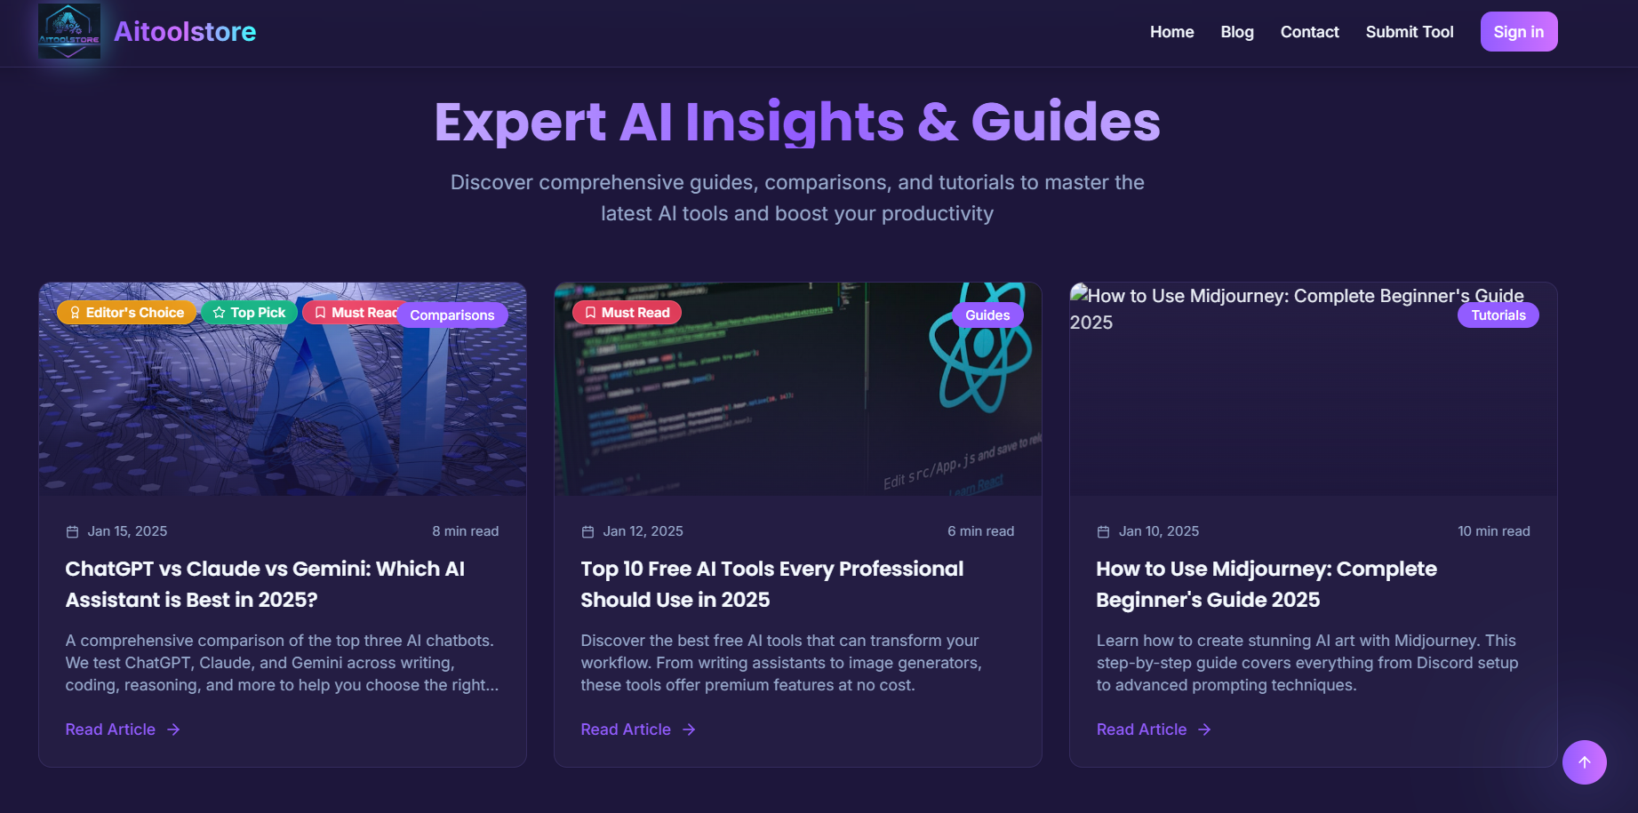This screenshot has height=813, width=1638.
Task: Click calendar icon beside Jan 10, 2025
Action: [1103, 531]
